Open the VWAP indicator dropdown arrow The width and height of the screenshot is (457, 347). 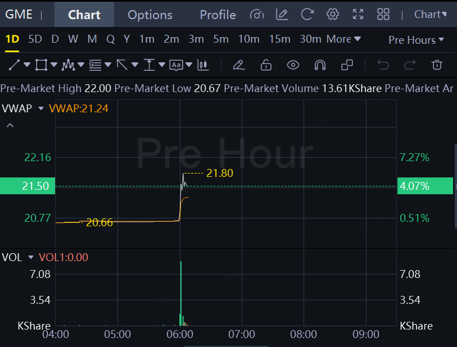click(41, 108)
